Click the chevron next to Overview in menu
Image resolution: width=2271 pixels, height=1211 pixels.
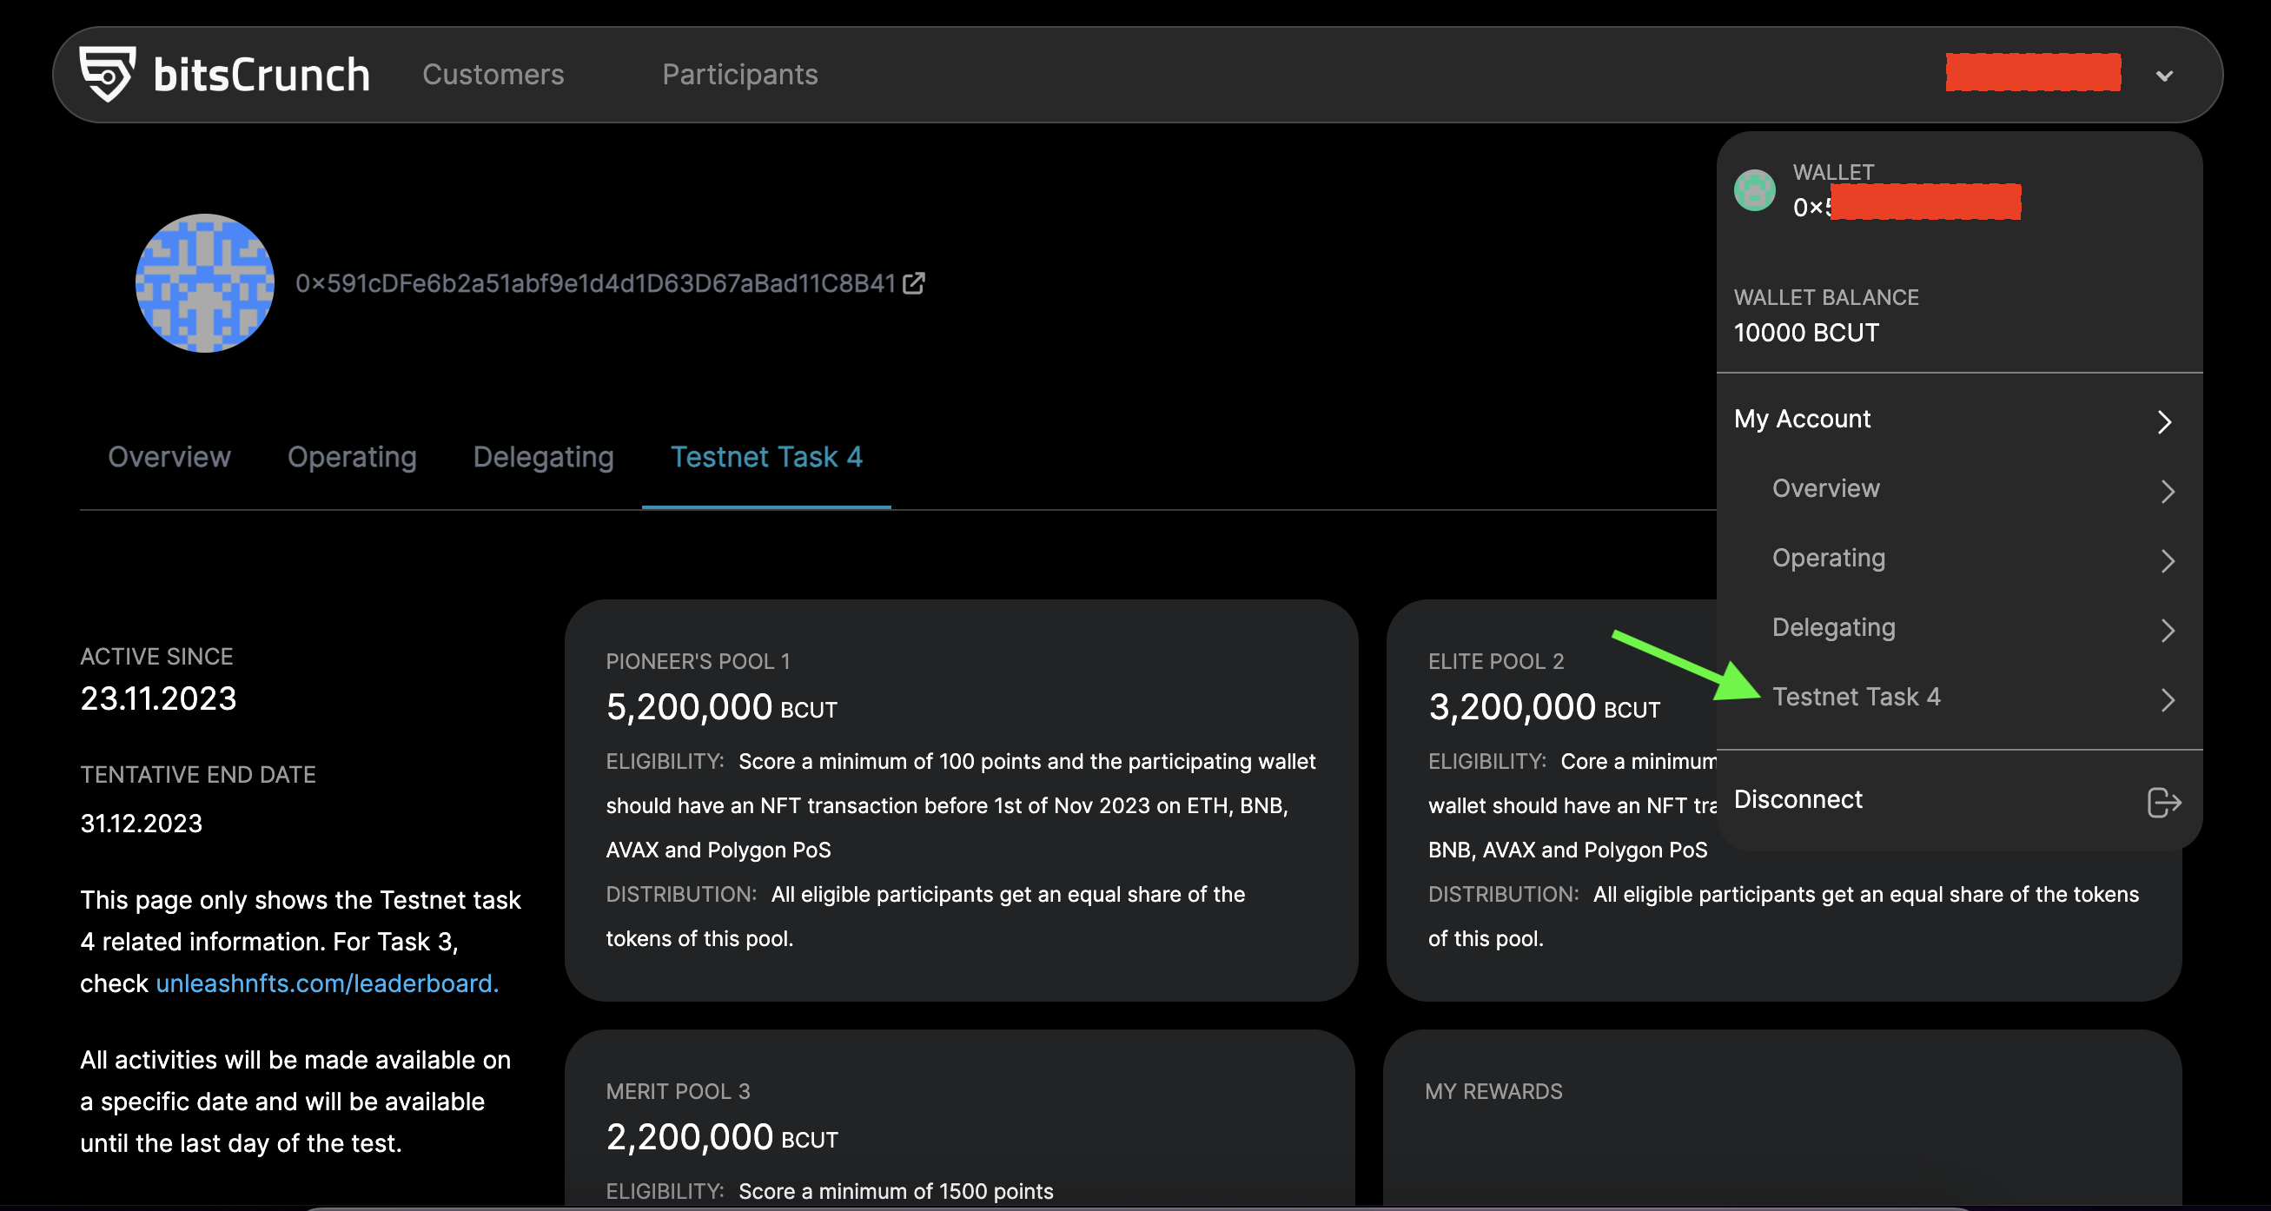2168,491
